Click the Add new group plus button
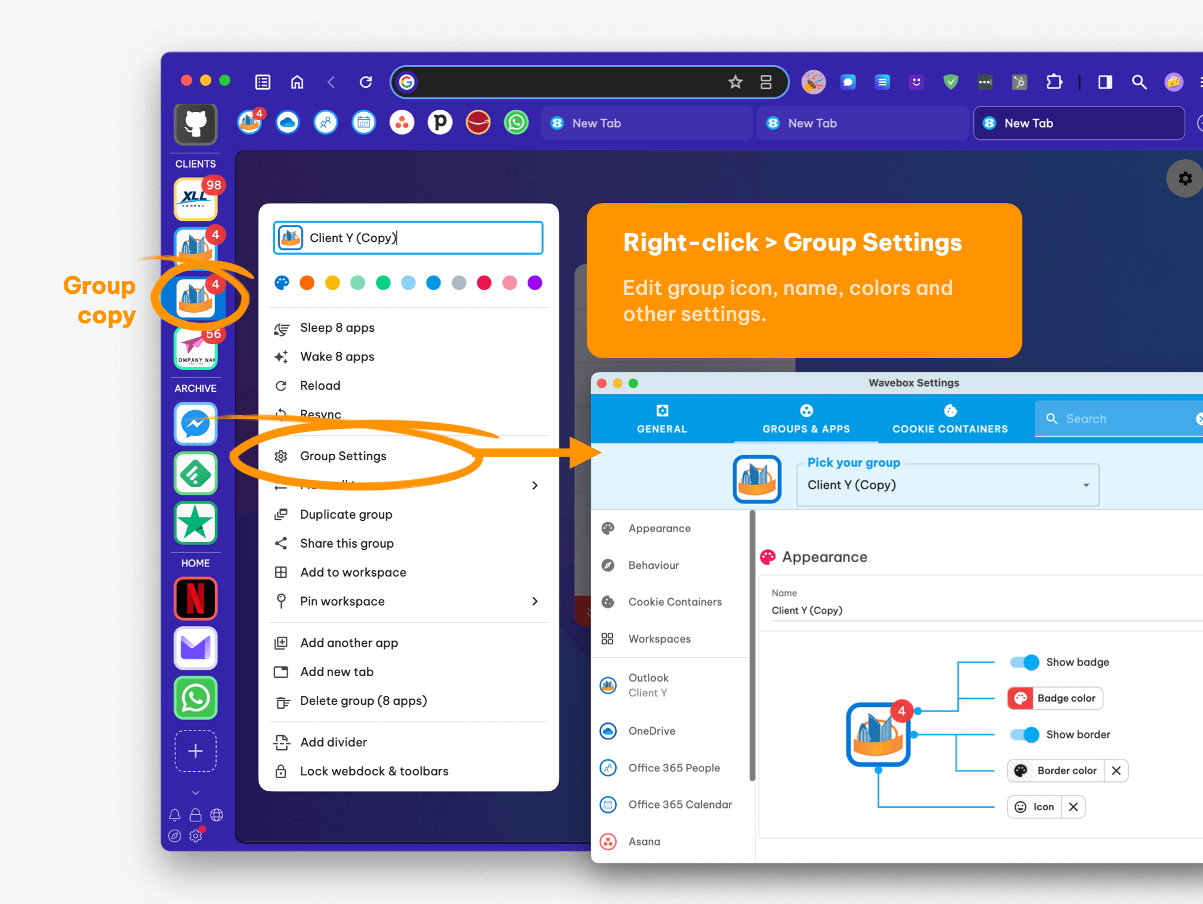This screenshot has width=1203, height=904. (197, 749)
